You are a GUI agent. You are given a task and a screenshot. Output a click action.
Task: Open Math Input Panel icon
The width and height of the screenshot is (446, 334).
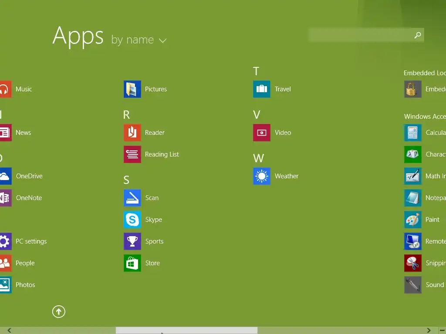413,176
